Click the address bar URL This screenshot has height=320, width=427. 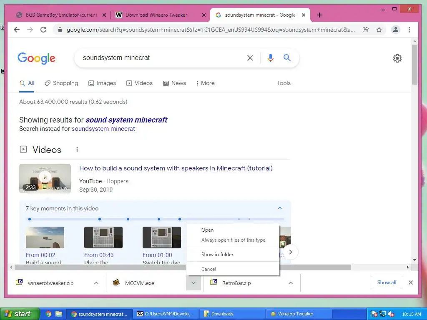pyautogui.click(x=211, y=30)
